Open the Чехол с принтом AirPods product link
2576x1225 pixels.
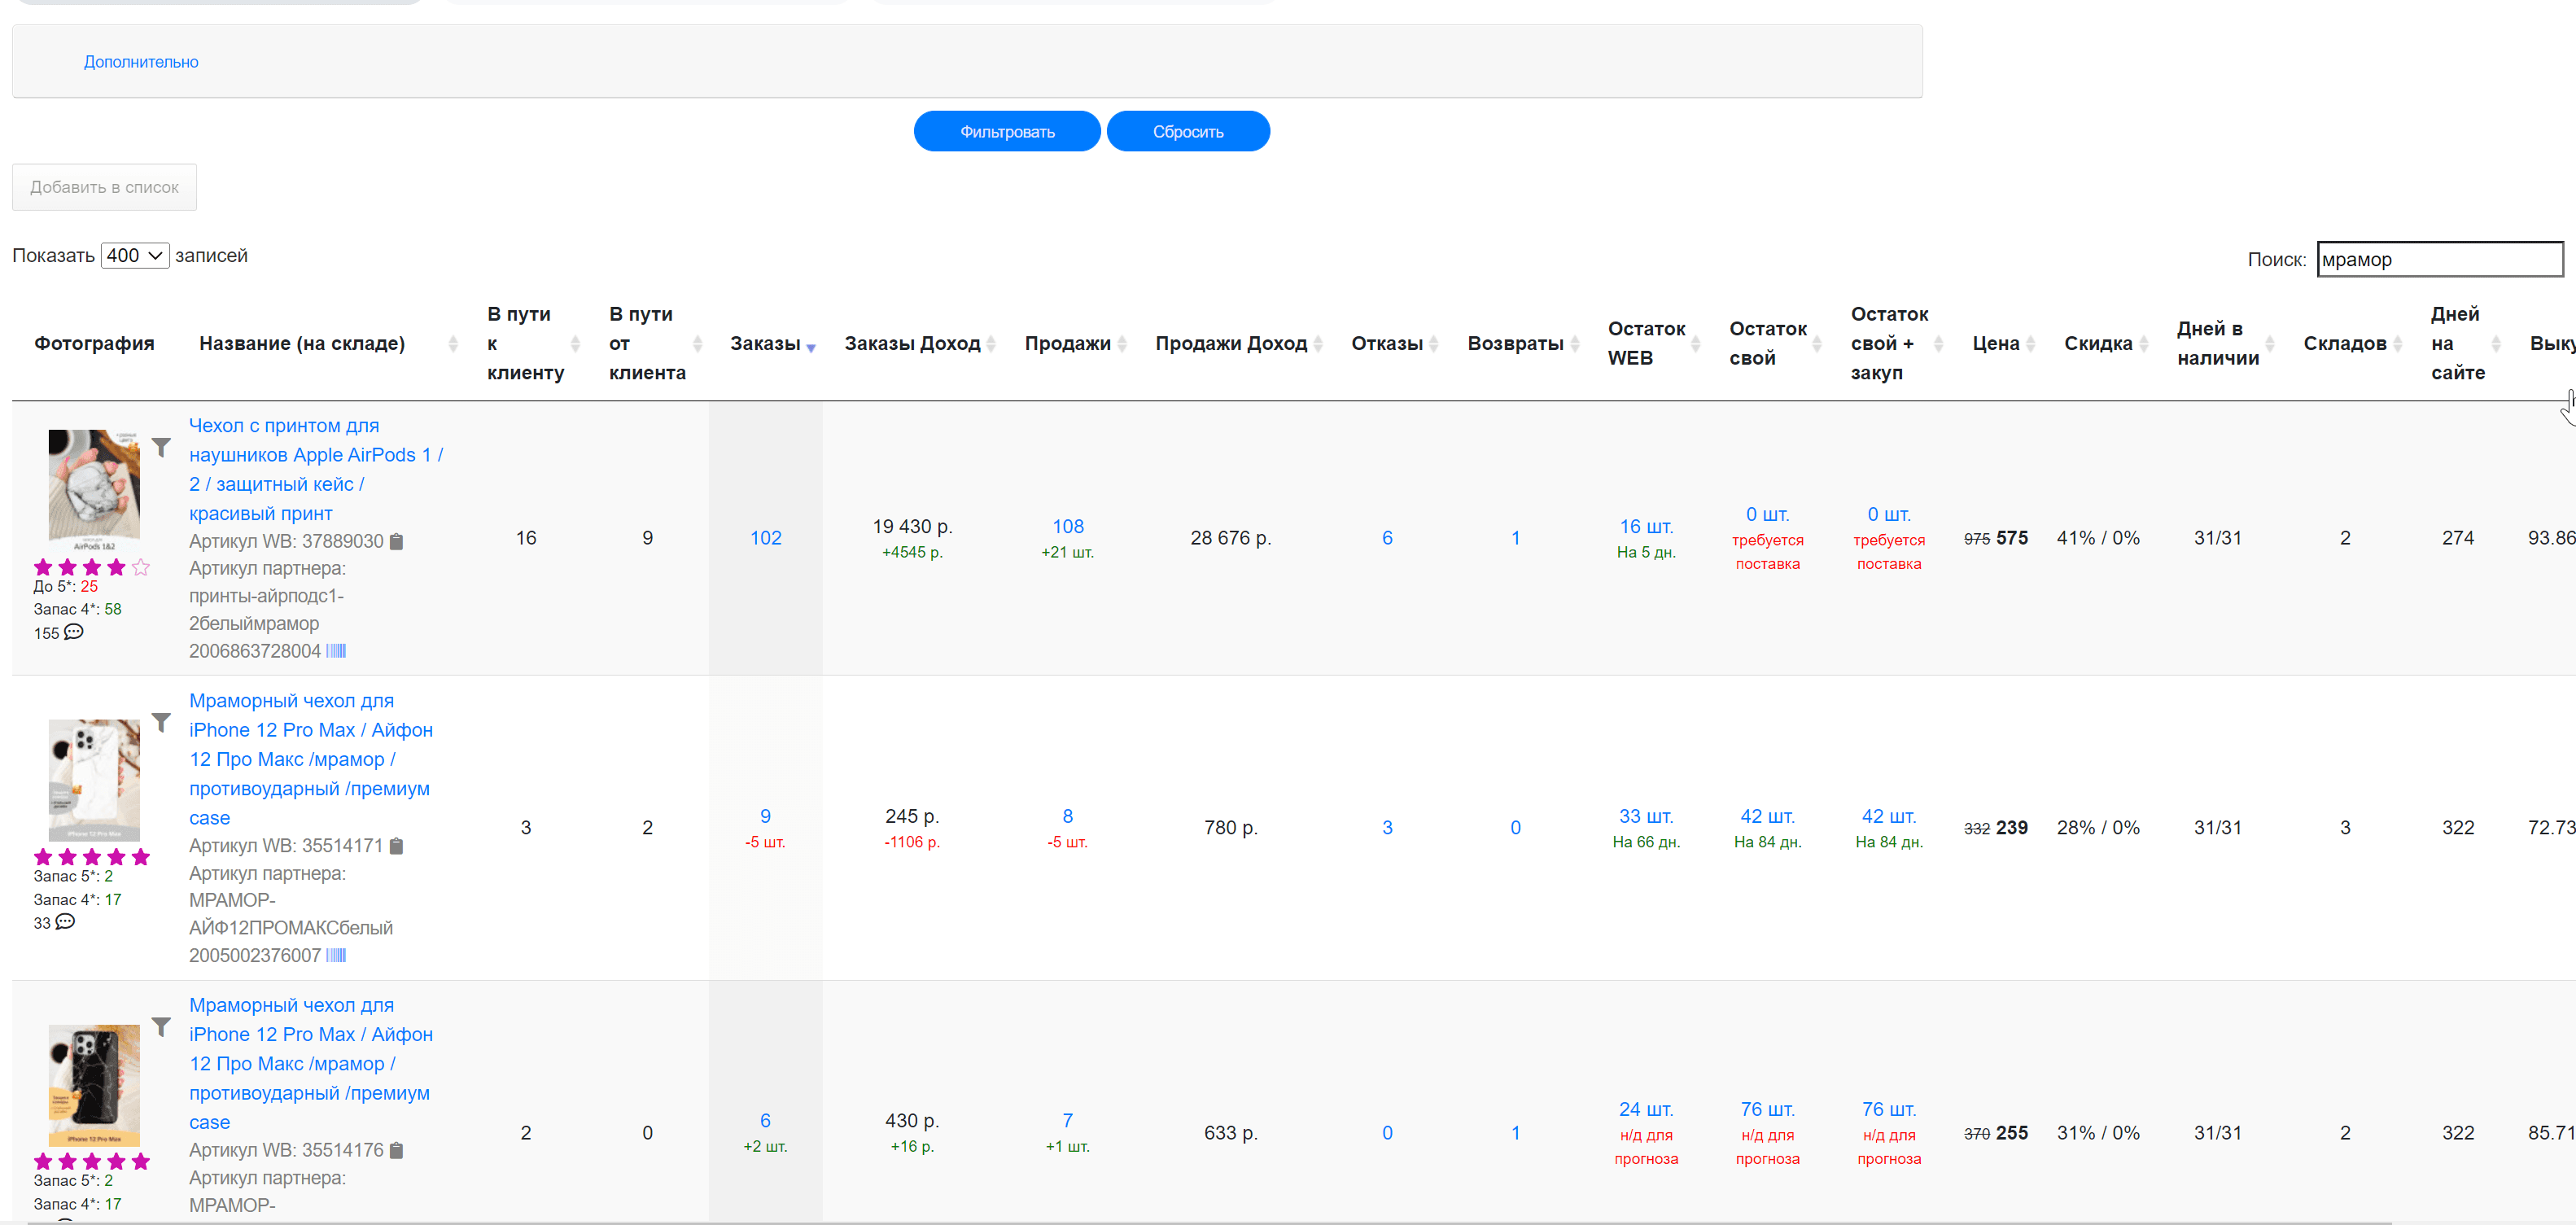[x=316, y=469]
